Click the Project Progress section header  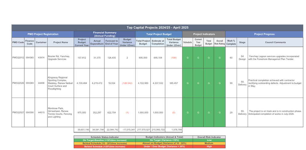click(264, 34)
